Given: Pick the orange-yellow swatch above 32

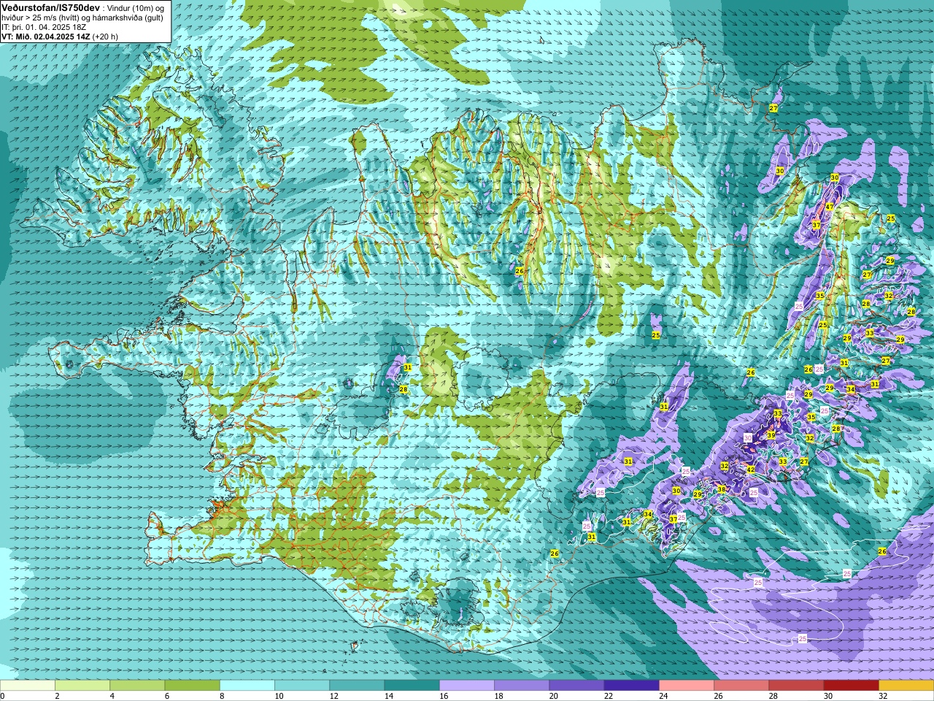Looking at the screenshot, I should point(906,686).
